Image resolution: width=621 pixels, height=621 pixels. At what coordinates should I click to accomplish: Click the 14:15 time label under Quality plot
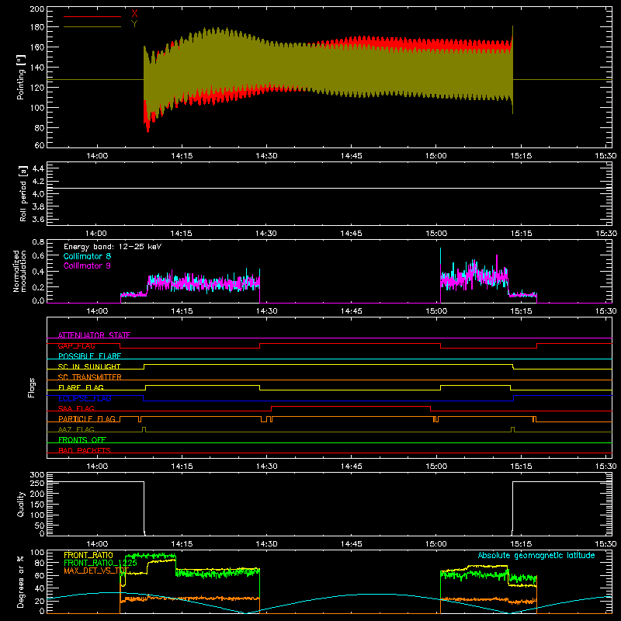pos(182,544)
